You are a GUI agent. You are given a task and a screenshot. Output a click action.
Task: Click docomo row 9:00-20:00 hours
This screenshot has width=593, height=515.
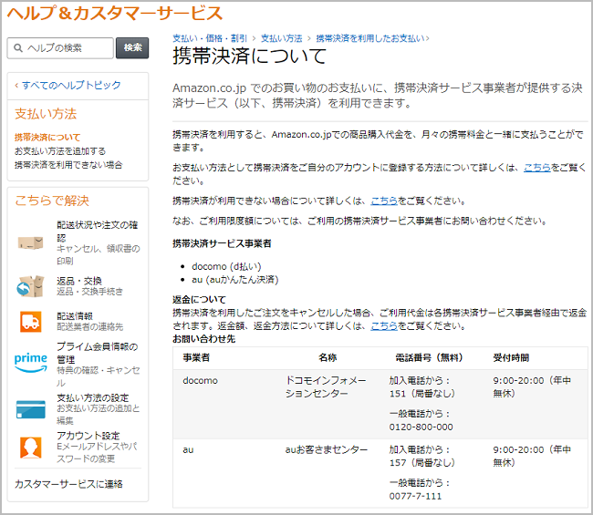(x=532, y=386)
